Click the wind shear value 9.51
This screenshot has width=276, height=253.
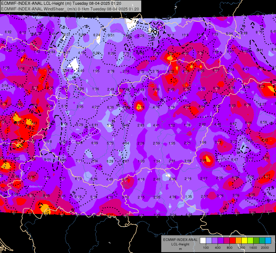pos(111,35)
